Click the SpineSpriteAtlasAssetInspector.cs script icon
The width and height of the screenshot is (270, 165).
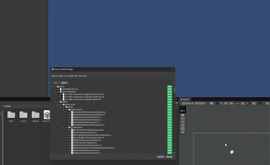click(72, 125)
